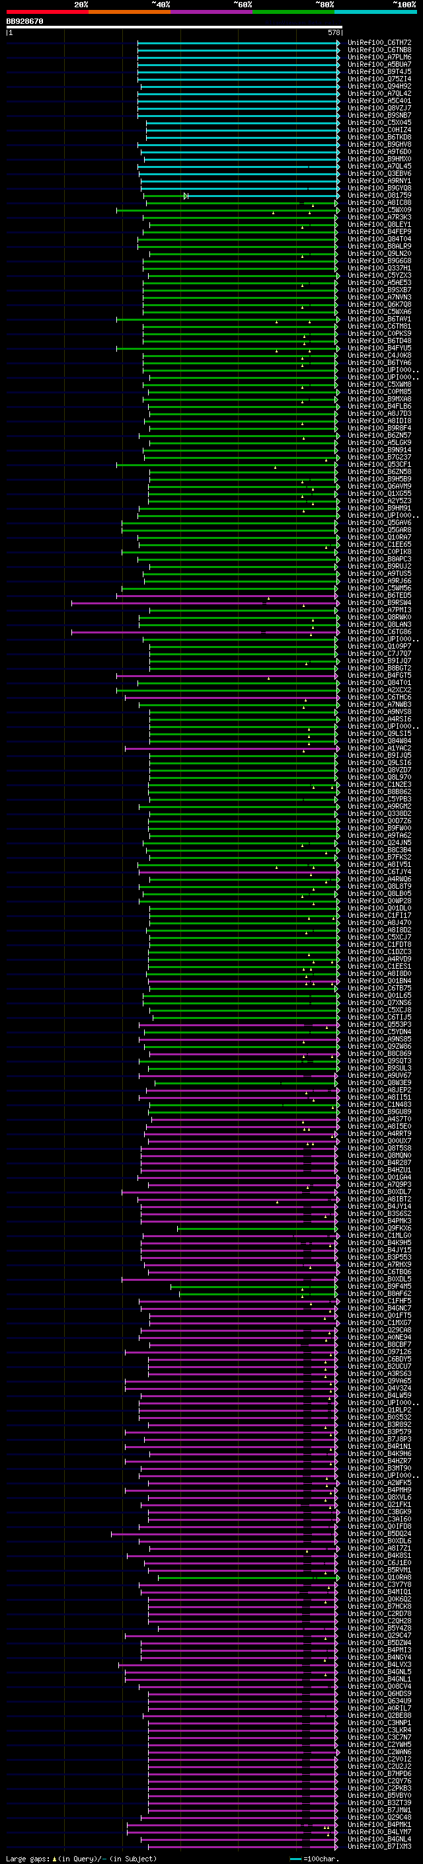Click the green ~80% identity legend bar
This screenshot has height=1864, width=423.
(293, 12)
